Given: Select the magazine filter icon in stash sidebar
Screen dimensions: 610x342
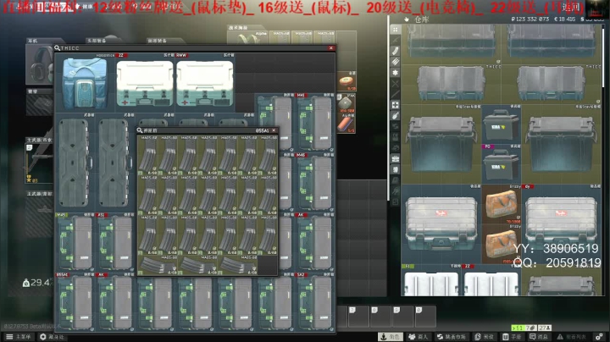Looking at the screenshot, I should pos(396,51).
